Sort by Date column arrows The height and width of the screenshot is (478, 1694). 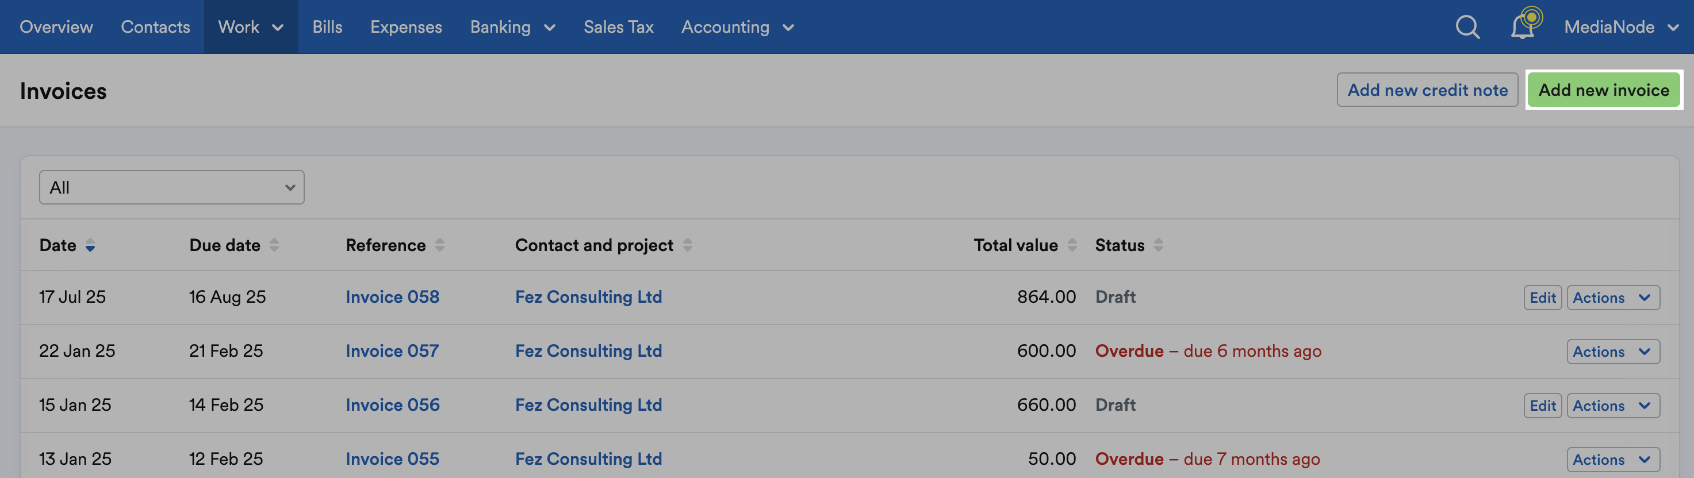click(90, 245)
